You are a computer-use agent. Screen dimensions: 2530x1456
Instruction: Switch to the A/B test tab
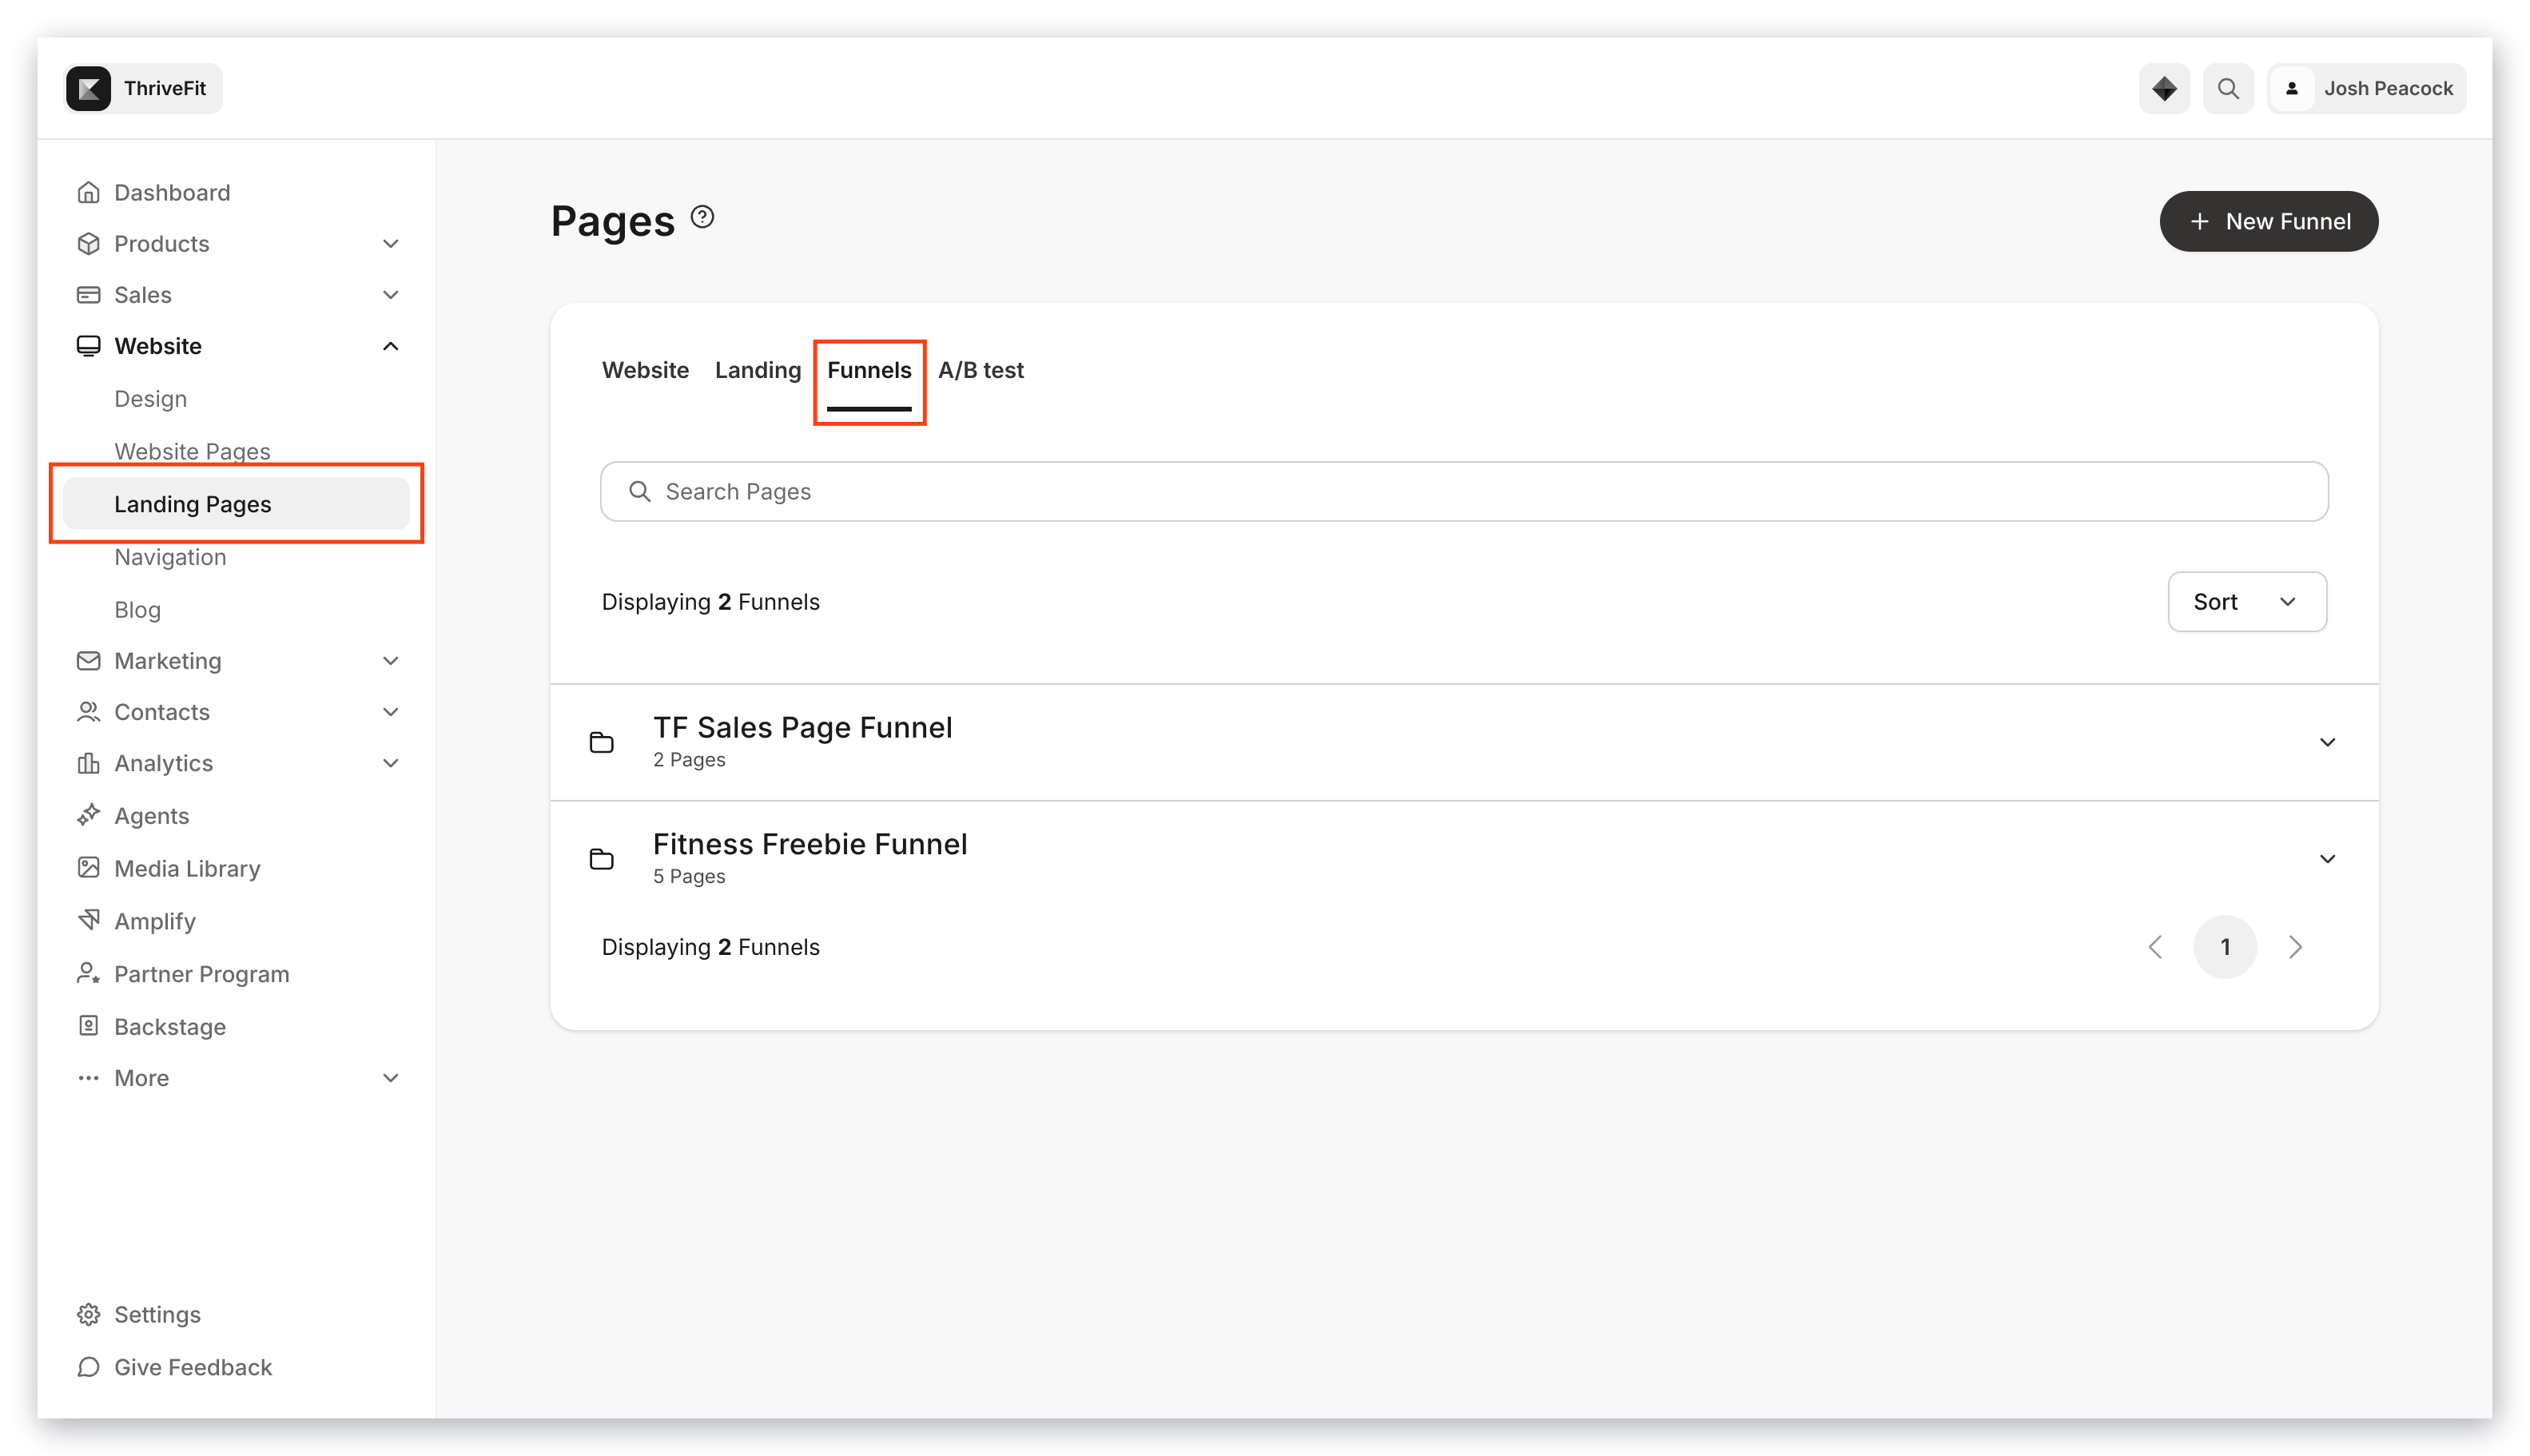(980, 370)
